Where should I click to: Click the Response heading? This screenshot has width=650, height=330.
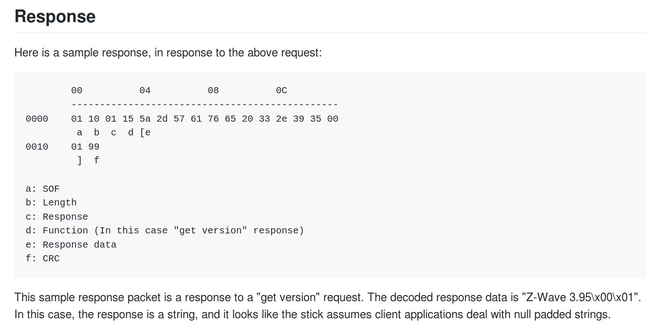pyautogui.click(x=55, y=17)
